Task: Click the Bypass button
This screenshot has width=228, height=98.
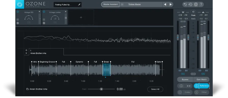Action: click(x=185, y=79)
